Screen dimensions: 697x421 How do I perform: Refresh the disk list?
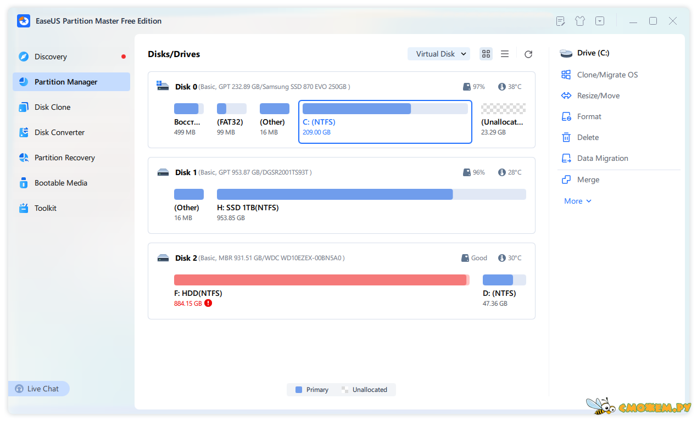(x=528, y=54)
